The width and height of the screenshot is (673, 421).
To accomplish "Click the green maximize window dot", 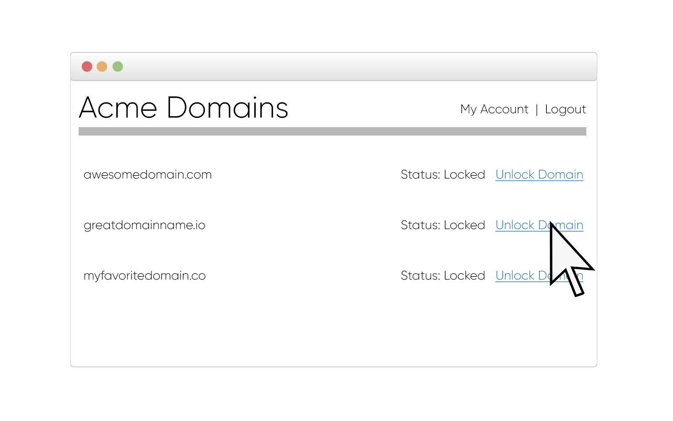I will pyautogui.click(x=118, y=67).
